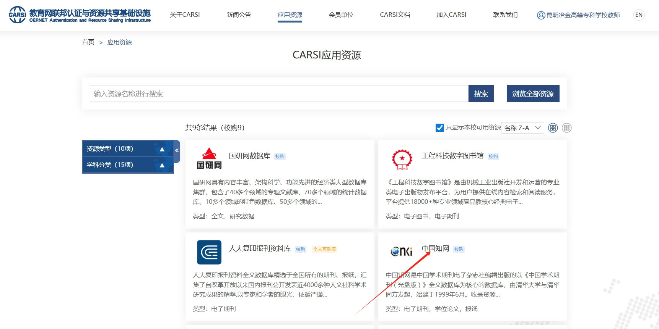
Task: Click the 浏览全部资源 button
Action: coord(533,94)
